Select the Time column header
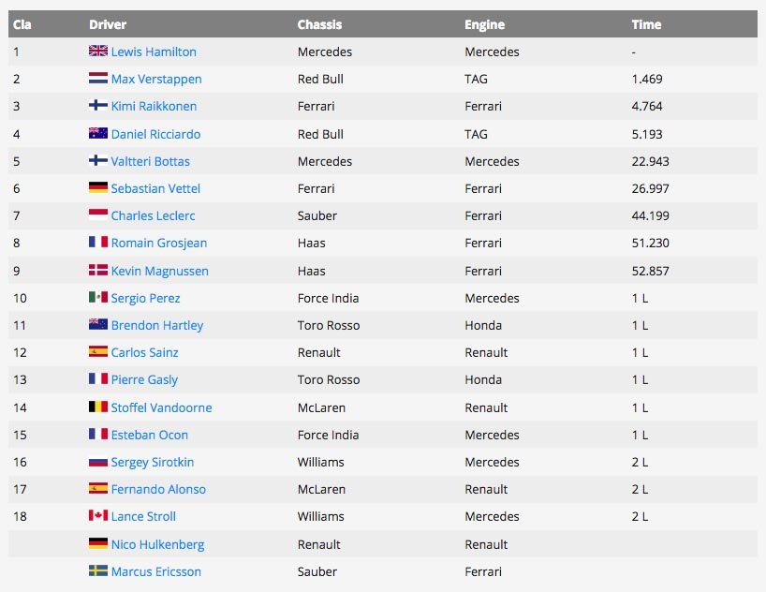 (x=646, y=24)
